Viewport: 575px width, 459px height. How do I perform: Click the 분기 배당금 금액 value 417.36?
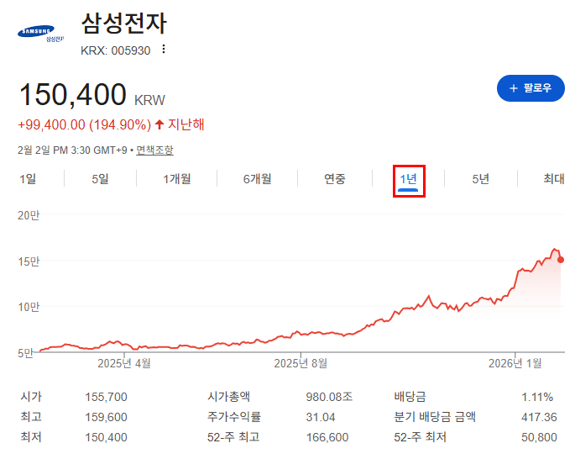click(539, 417)
